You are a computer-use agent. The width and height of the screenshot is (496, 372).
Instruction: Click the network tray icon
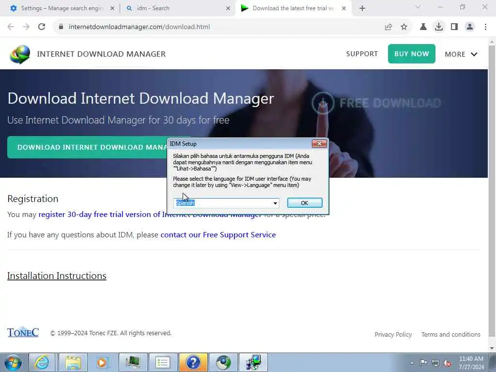435,363
